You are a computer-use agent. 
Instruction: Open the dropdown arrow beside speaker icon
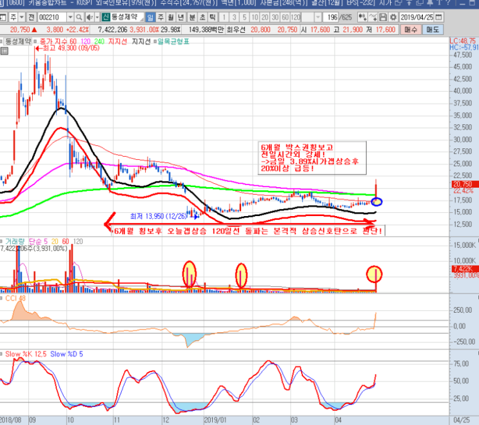tap(97, 17)
